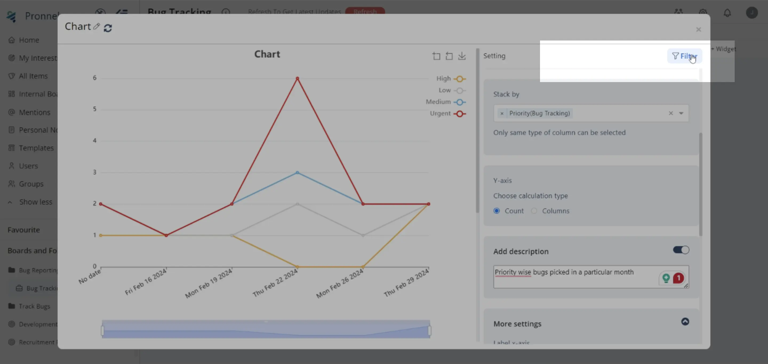Open Personal Notes in the sidebar

[x=38, y=130]
